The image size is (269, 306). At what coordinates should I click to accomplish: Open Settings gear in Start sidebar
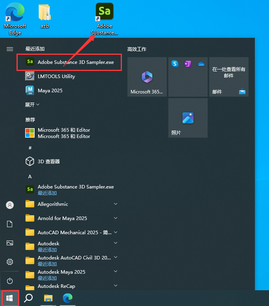click(10, 262)
